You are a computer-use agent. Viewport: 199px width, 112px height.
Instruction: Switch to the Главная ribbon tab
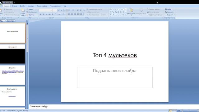click(x=7, y=6)
